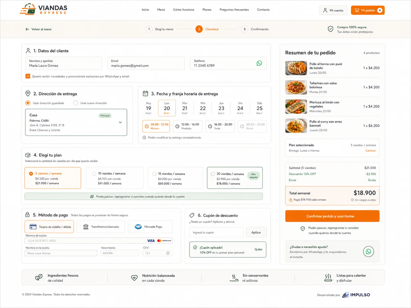Select Transferencia bancaria payment option

tap(101, 227)
